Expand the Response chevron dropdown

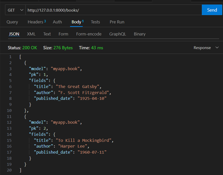(217, 48)
